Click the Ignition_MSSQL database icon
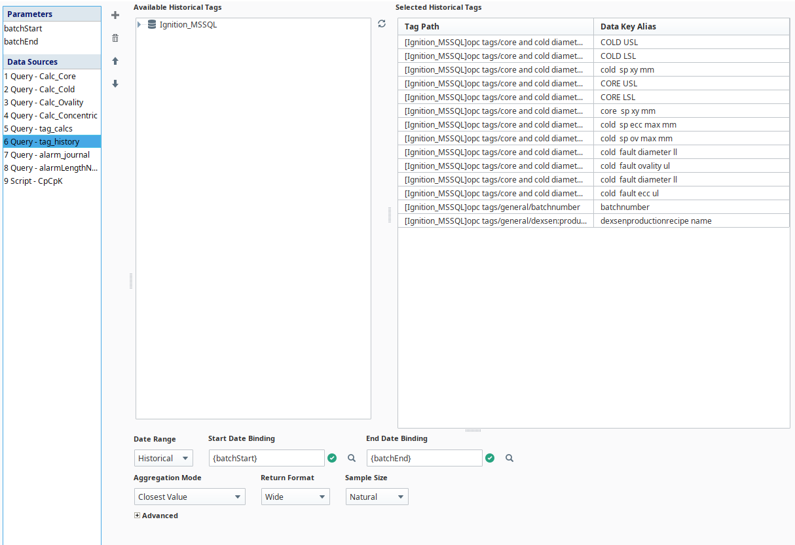795x545 pixels. click(152, 24)
